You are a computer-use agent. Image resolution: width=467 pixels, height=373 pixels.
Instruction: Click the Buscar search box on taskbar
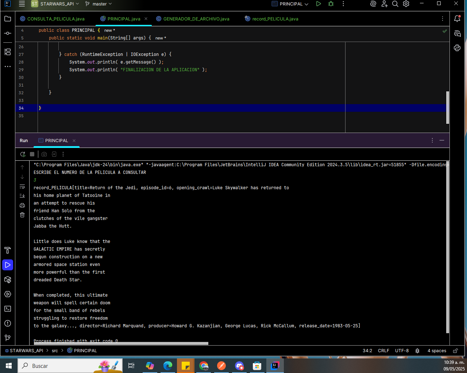[70, 366]
